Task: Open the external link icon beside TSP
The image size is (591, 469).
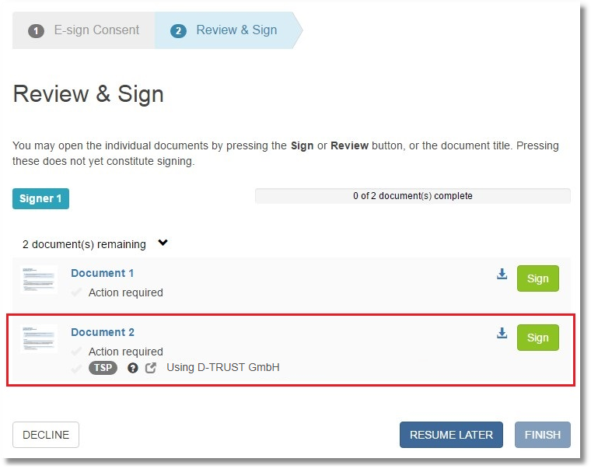Action: pyautogui.click(x=151, y=368)
